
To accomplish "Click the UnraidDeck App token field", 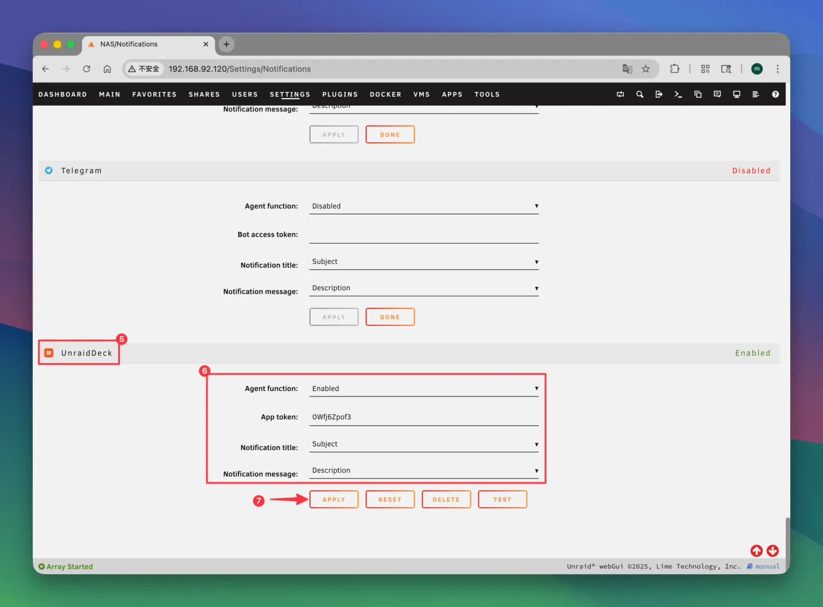I will pos(424,417).
